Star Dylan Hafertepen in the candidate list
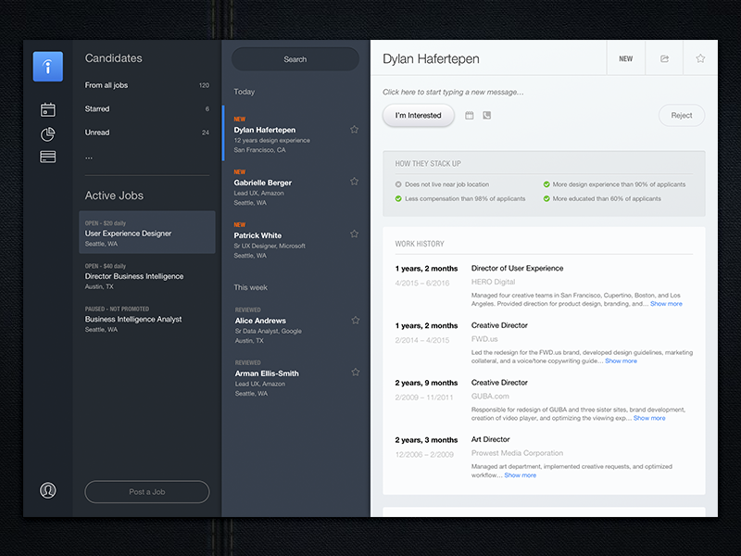The image size is (741, 556). click(x=354, y=130)
